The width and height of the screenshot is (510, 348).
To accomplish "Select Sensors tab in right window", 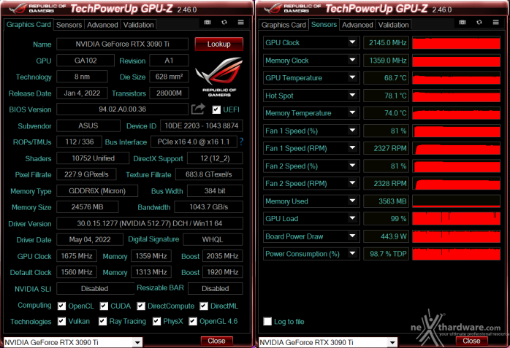I will pyautogui.click(x=324, y=25).
